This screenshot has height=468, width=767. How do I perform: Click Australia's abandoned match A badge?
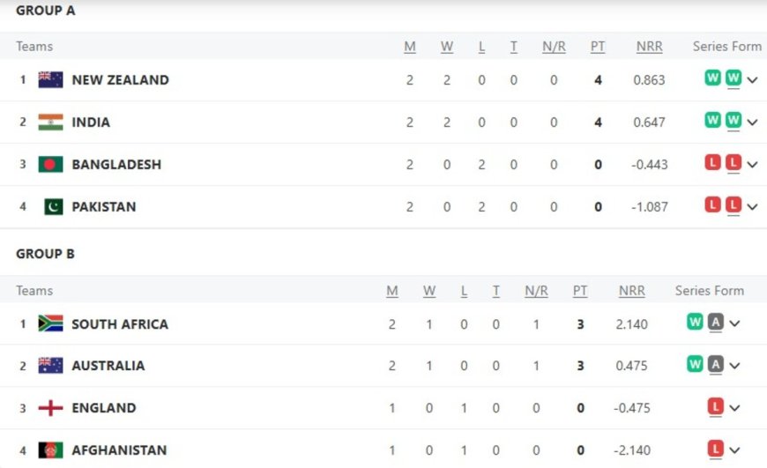pos(716,365)
